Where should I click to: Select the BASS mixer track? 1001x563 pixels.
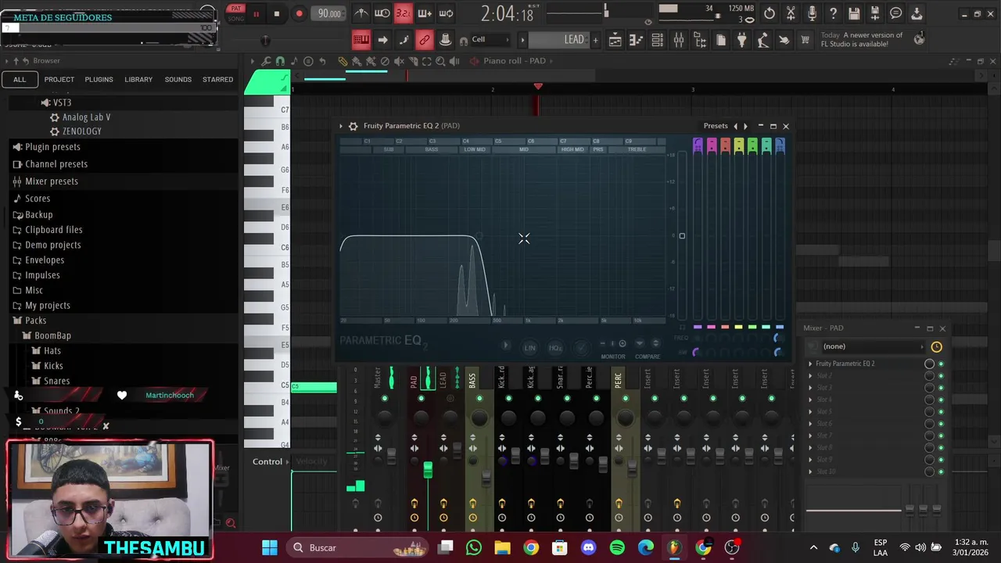coord(472,381)
